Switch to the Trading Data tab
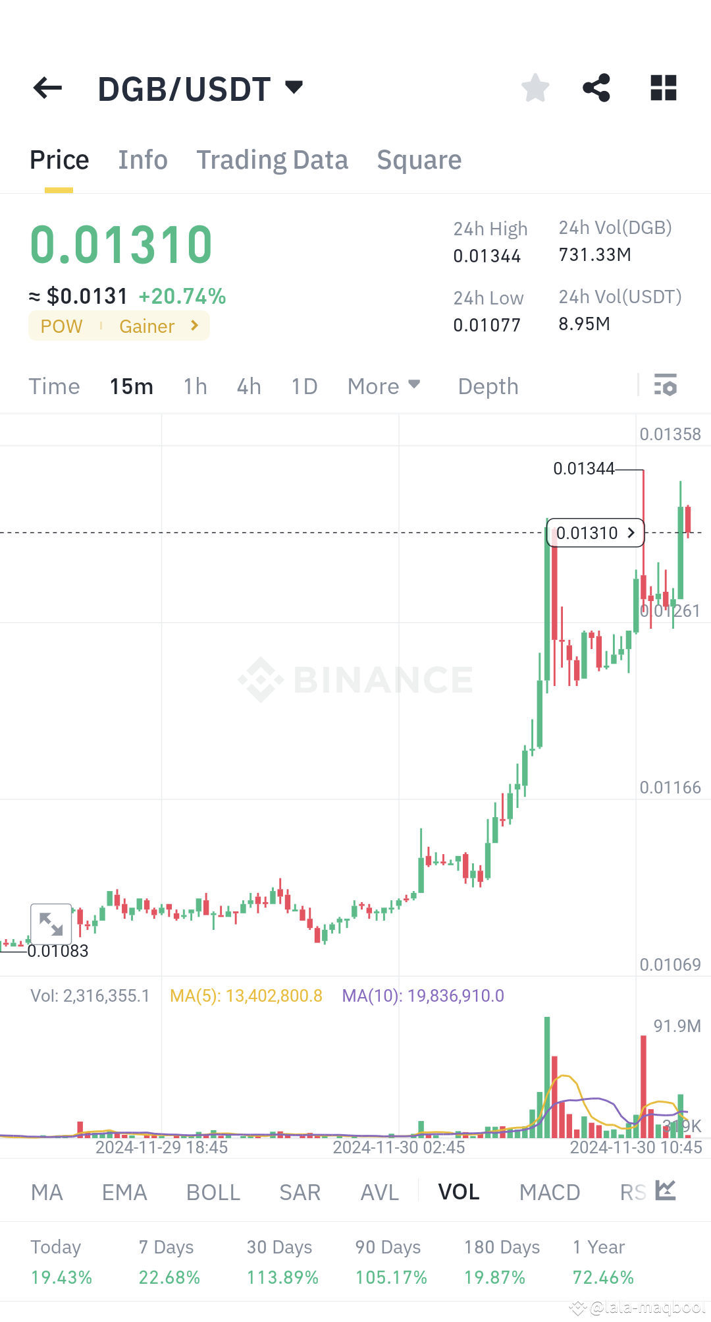 pyautogui.click(x=272, y=159)
